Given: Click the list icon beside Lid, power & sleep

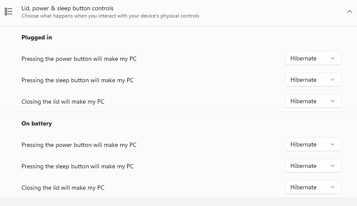Looking at the screenshot, I should point(9,12).
